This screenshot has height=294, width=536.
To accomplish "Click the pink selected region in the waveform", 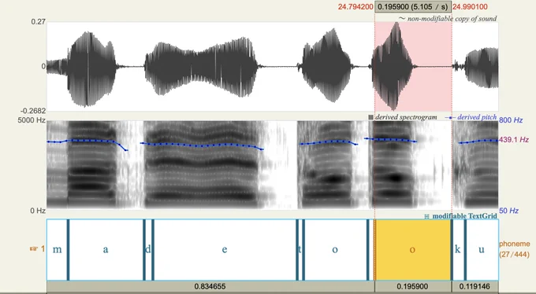I will 413,67.
